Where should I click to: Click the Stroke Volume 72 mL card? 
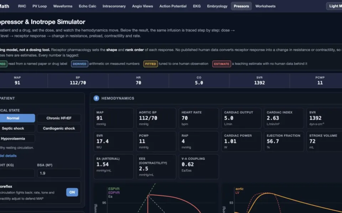[x=324, y=141]
